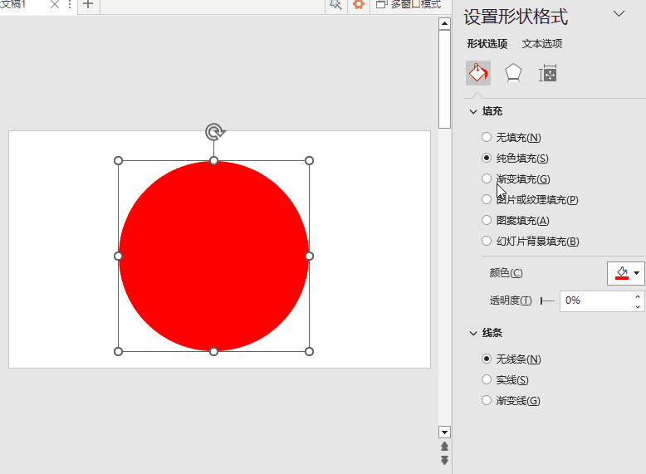Click the transparency 0% input field
Image resolution: width=646 pixels, height=474 pixels.
pyautogui.click(x=596, y=301)
